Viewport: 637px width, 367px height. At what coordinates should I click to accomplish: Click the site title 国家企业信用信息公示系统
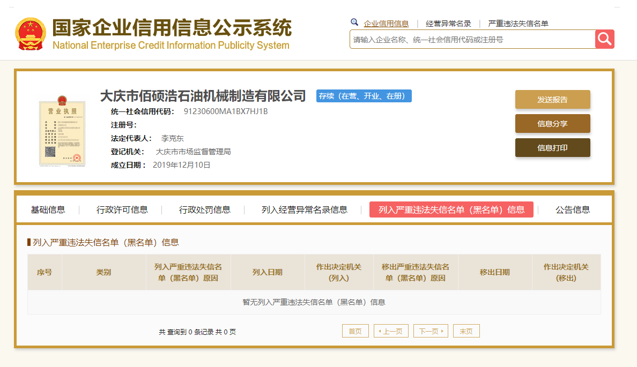(x=172, y=28)
